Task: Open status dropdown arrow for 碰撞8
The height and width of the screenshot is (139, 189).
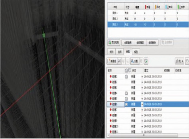Action: pos(142,115)
